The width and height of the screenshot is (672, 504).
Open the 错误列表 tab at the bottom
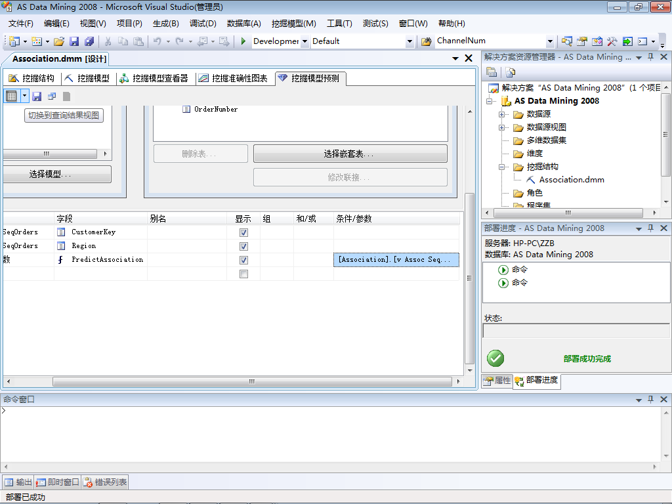[106, 482]
